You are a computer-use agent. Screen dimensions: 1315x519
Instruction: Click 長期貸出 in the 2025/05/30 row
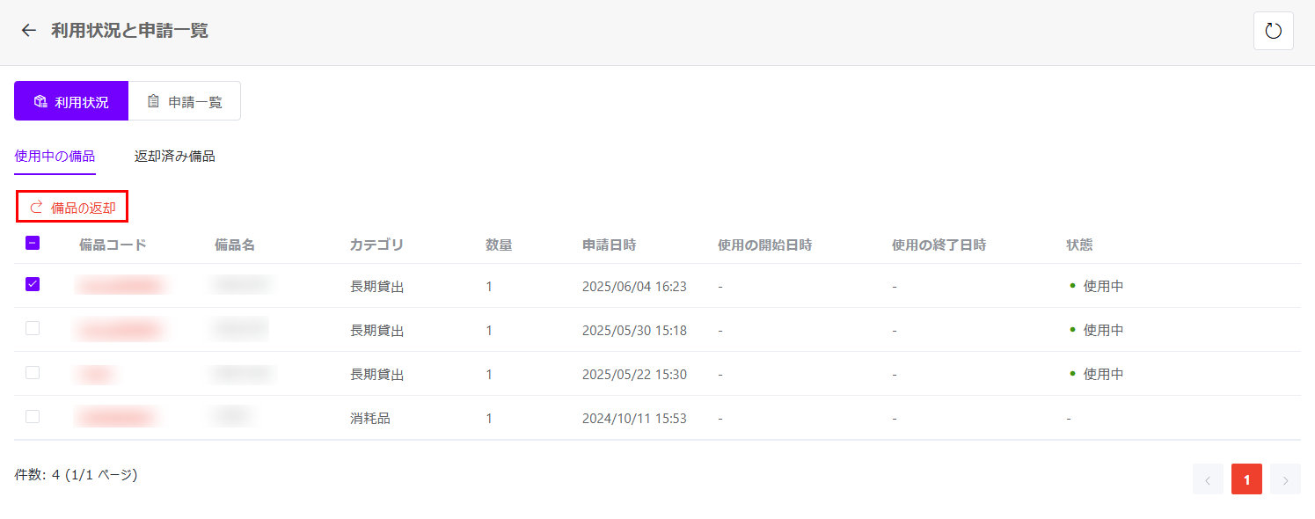coord(377,330)
